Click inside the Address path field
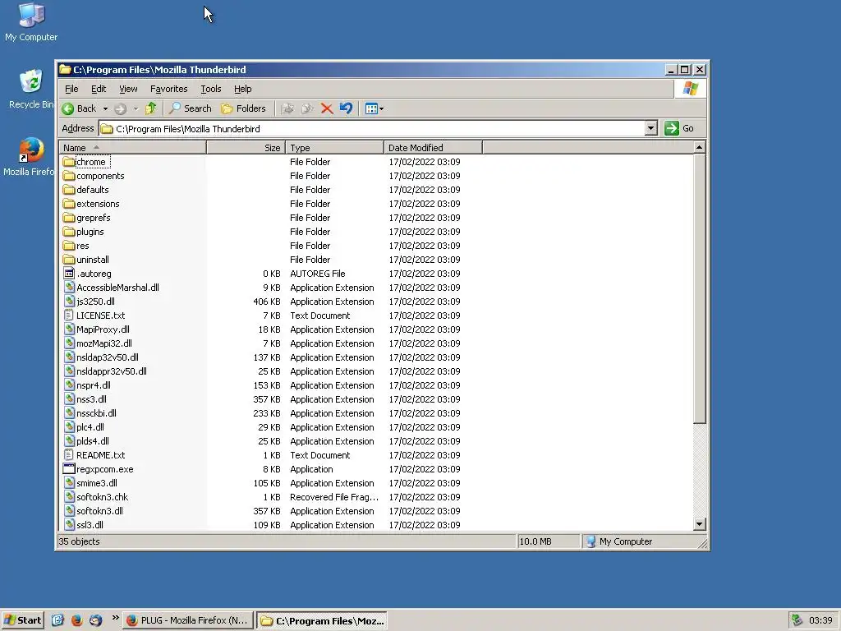The height and width of the screenshot is (631, 841). tap(372, 129)
